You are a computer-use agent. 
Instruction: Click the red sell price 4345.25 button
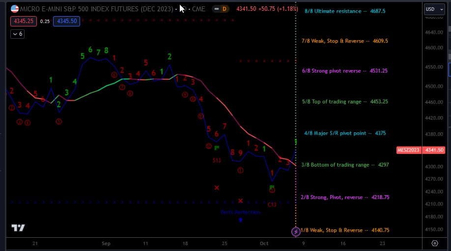(x=24, y=21)
